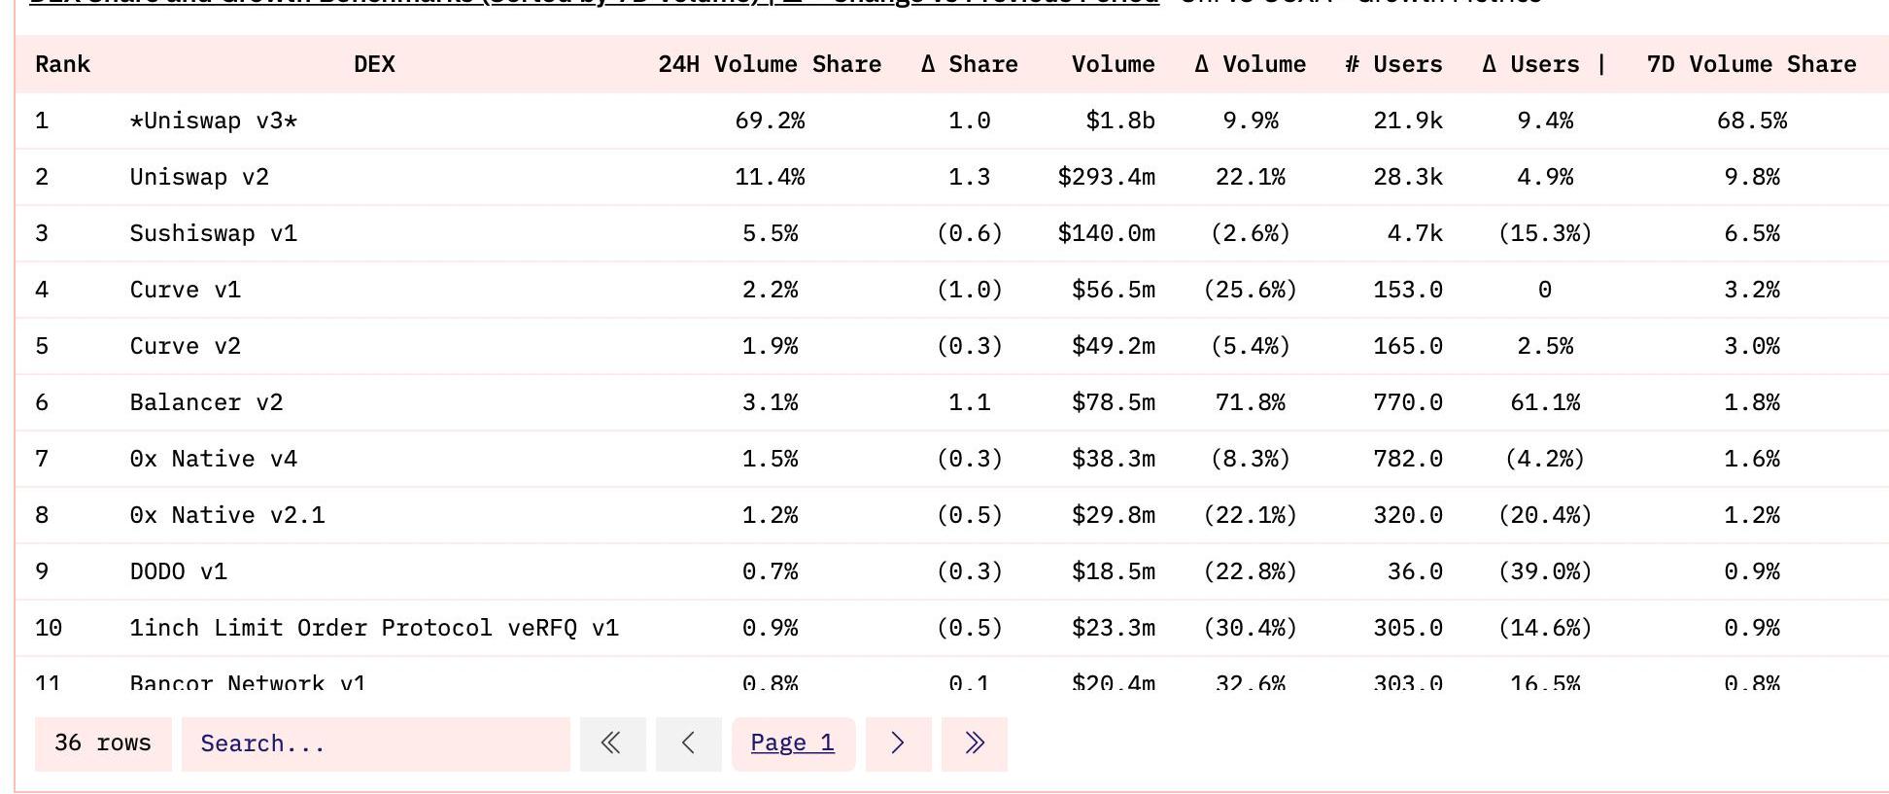Sort by the Volume column header
Screen dimensions: 1889x794
[1113, 64]
